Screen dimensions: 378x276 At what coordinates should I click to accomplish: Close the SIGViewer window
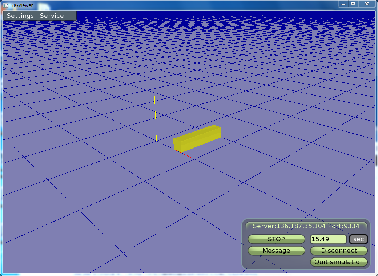click(x=367, y=4)
